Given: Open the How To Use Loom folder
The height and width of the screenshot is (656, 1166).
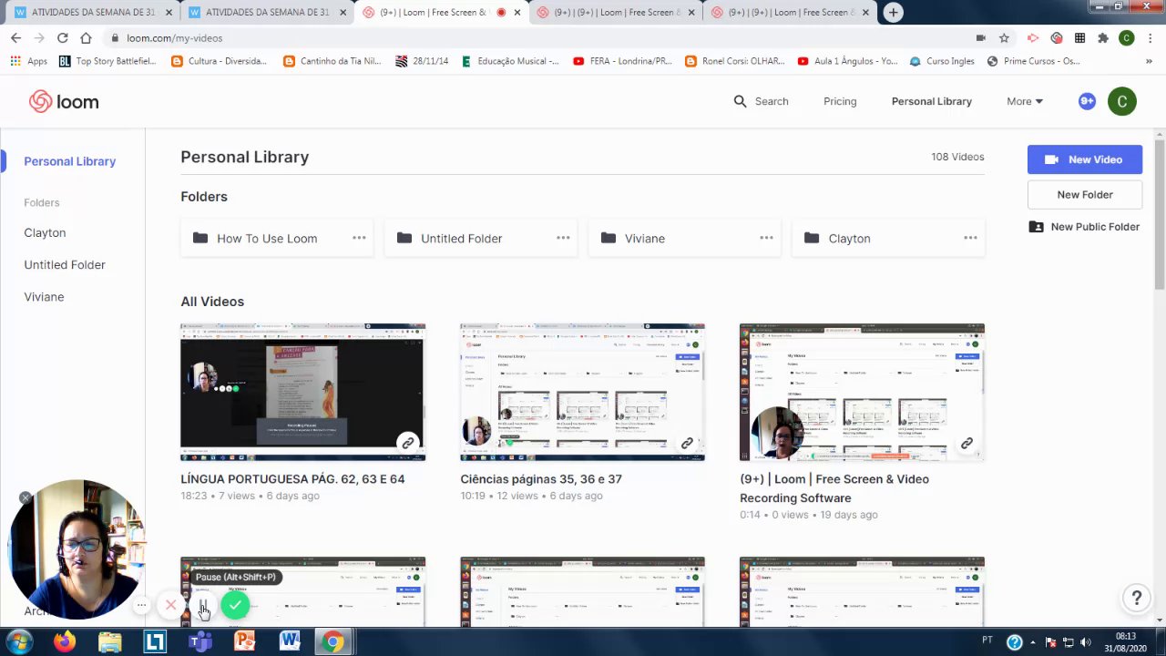Looking at the screenshot, I should (277, 238).
